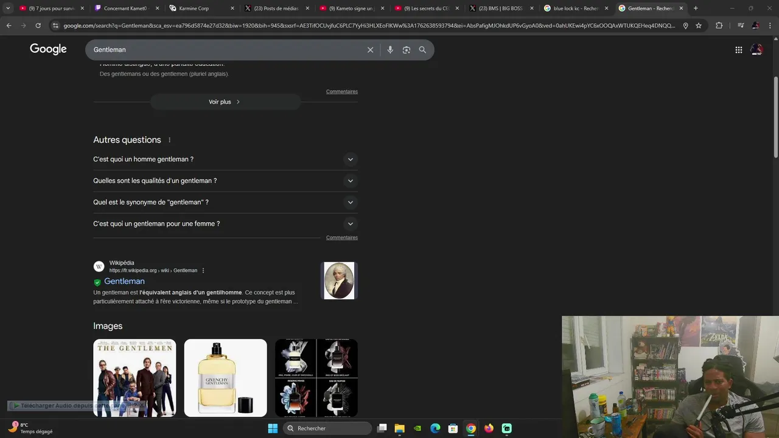
Task: Go to Google home via logo
Action: tap(48, 49)
